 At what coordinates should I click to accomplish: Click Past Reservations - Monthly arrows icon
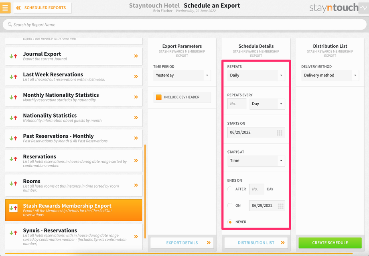coord(13,138)
